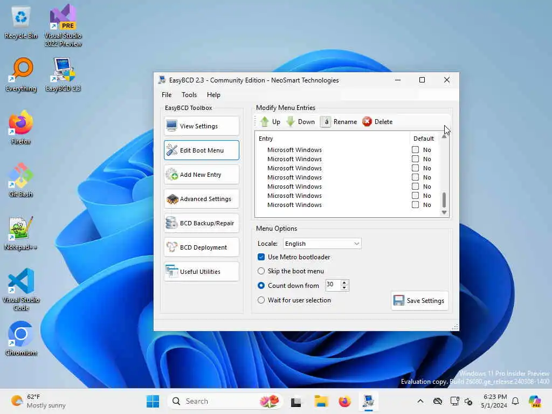Image resolution: width=552 pixels, height=414 pixels.
Task: Open Copilot preview icon in taskbar
Action: 535,401
